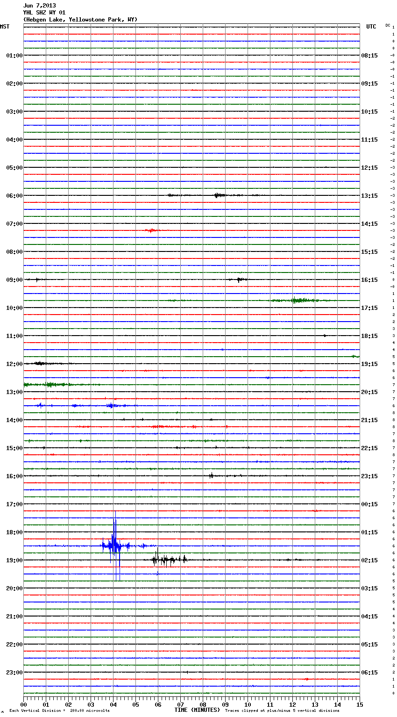Click the black seismic burst on the 19:00 trace
Viewport: 397px width, 717px height.
[x=169, y=559]
